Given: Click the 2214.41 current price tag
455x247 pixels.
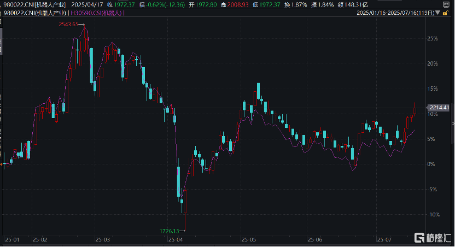Looking at the screenshot, I should point(439,108).
